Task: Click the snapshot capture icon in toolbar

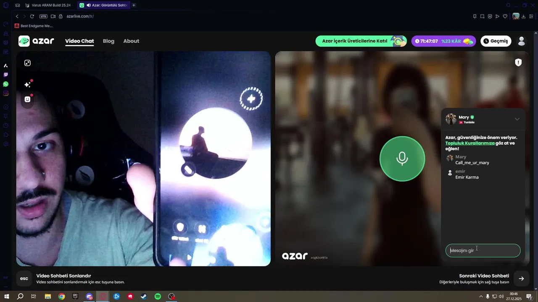Action: [x=482, y=16]
